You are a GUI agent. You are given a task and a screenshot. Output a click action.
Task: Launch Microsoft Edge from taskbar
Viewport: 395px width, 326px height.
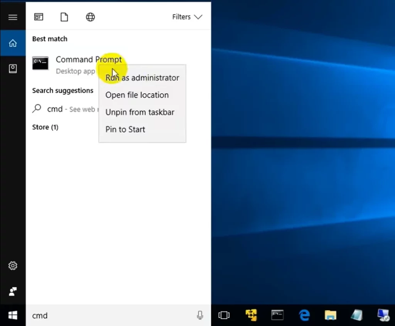click(304, 315)
